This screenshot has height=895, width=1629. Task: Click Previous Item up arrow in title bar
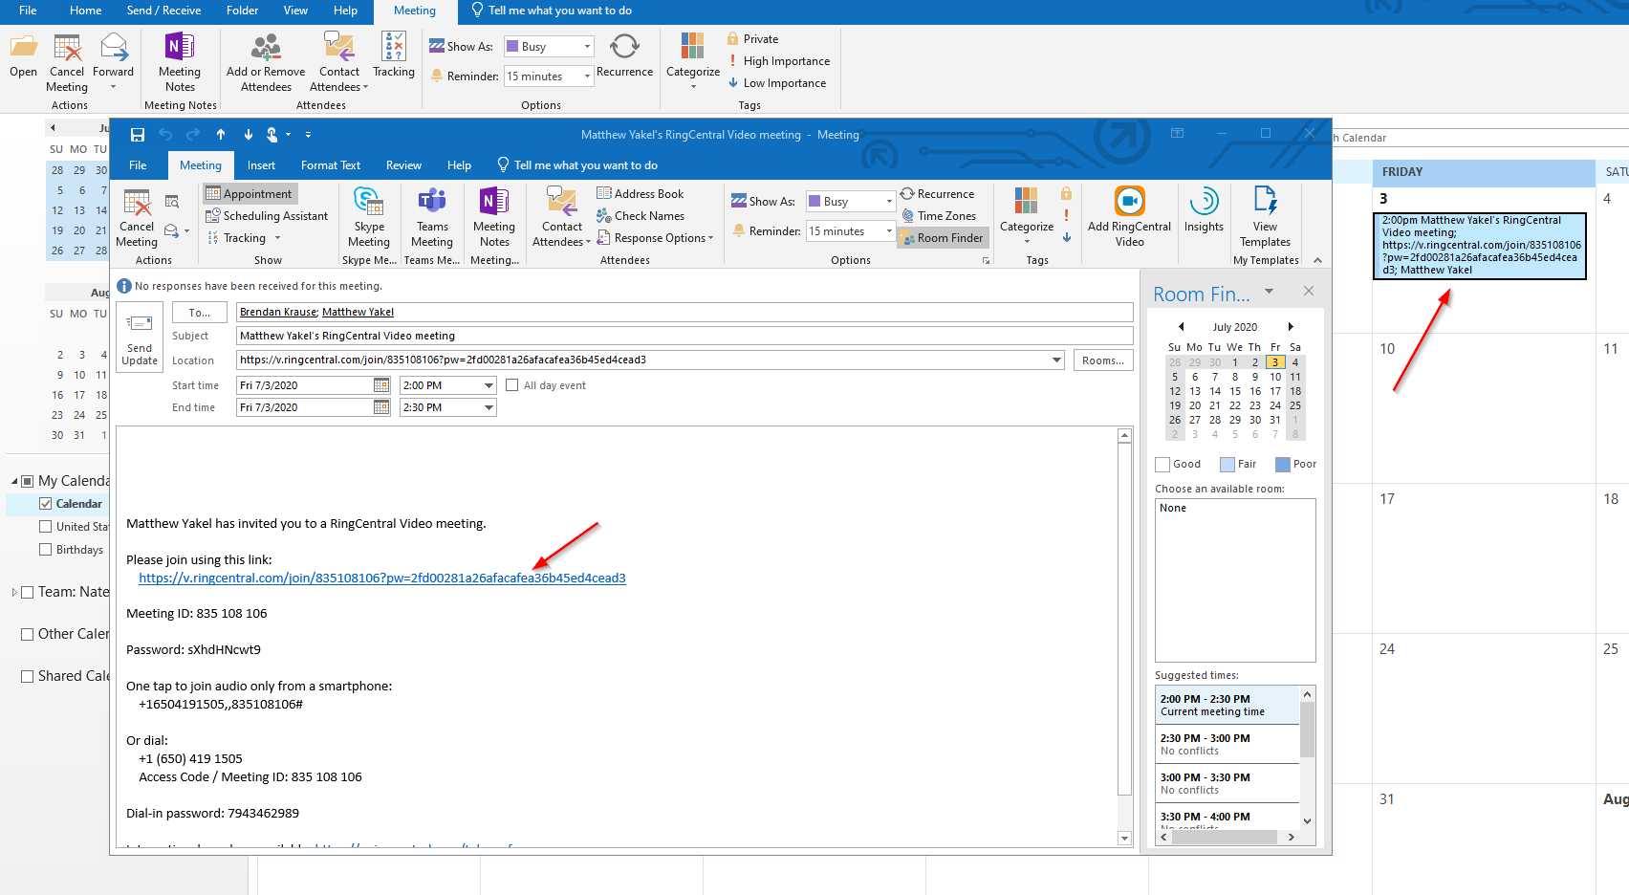(221, 135)
